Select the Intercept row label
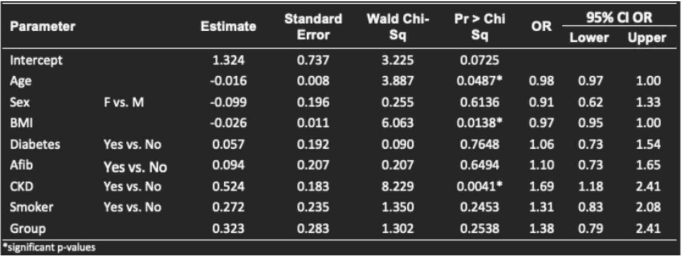Screen dimensions: 682x256 (x=36, y=60)
